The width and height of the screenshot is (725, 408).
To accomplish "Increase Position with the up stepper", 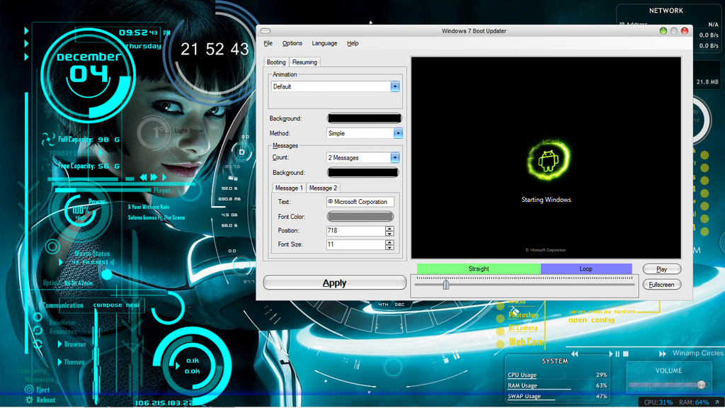I will click(389, 228).
